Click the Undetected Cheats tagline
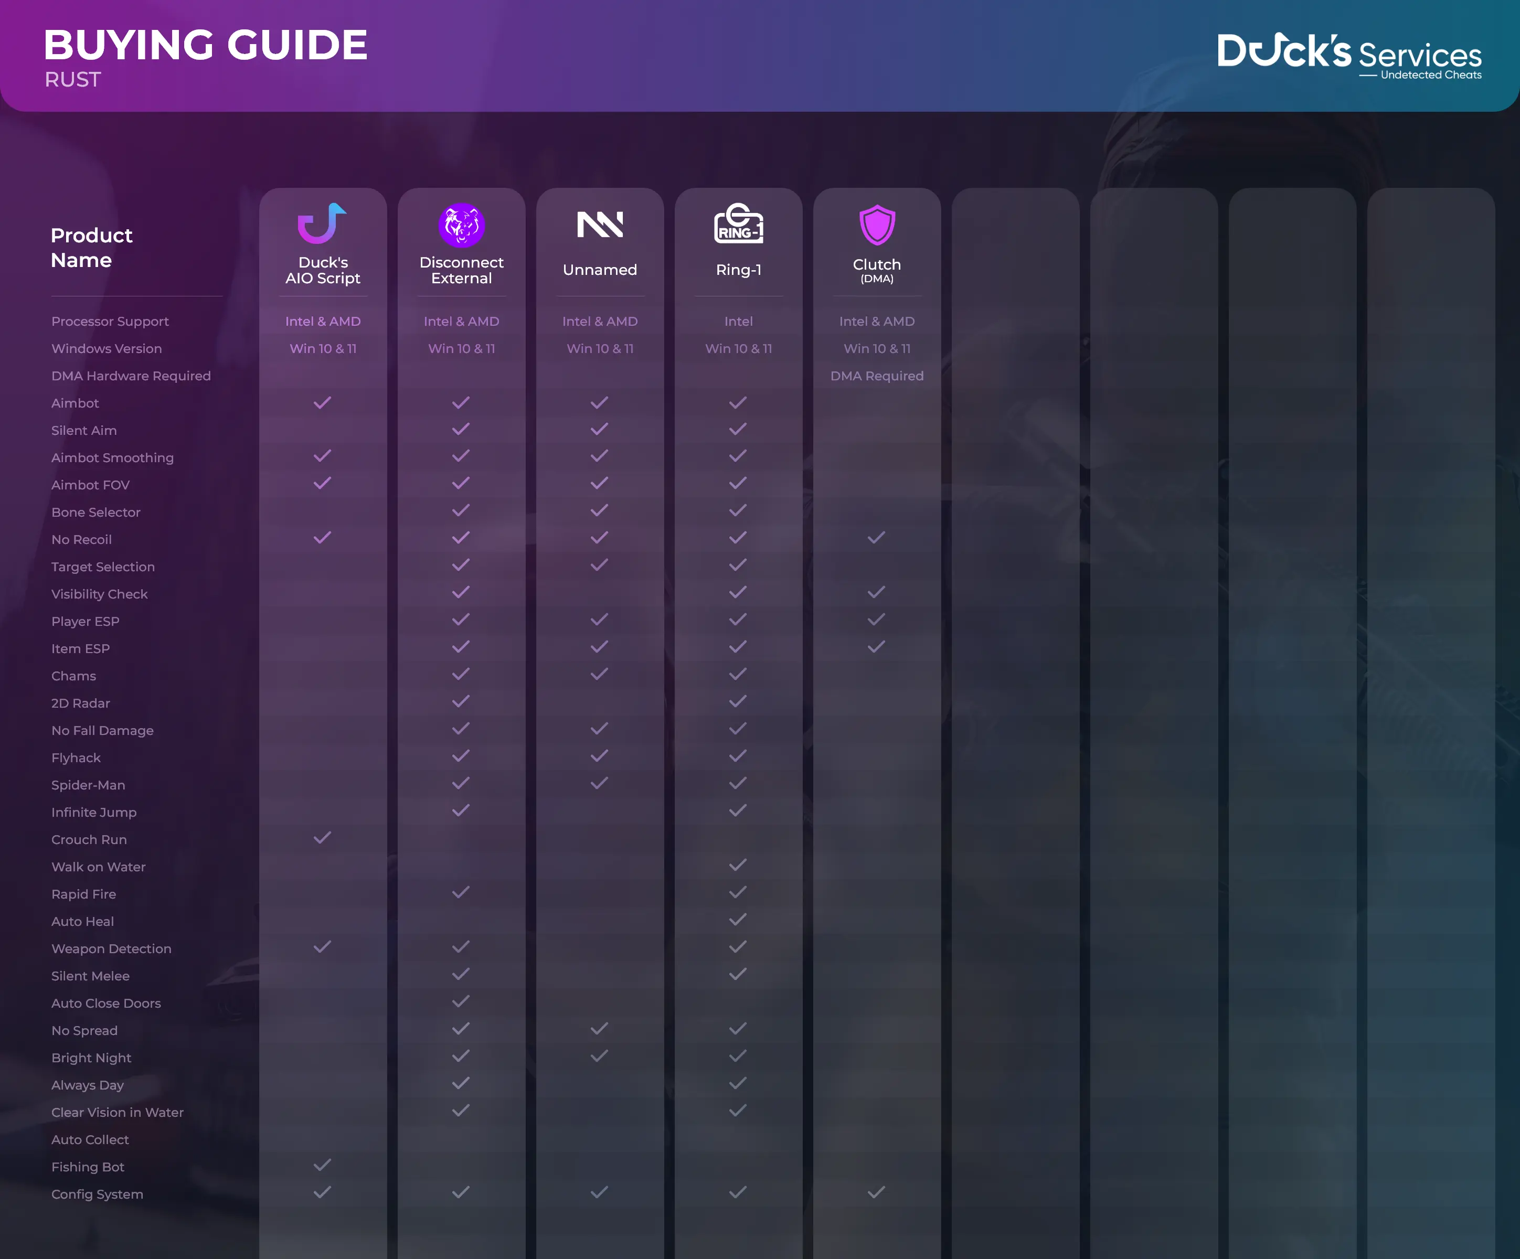 [1431, 75]
